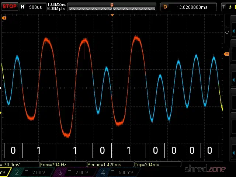
Task: Click the yellow rising edge trigger icon
Action: pos(230,7)
